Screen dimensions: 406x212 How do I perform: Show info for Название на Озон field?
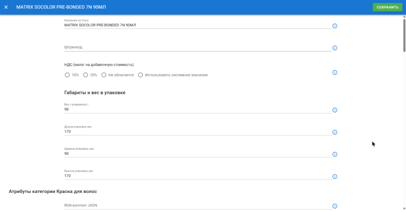pyautogui.click(x=335, y=26)
